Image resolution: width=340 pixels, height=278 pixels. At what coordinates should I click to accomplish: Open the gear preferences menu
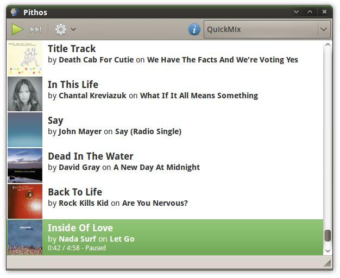tap(61, 29)
